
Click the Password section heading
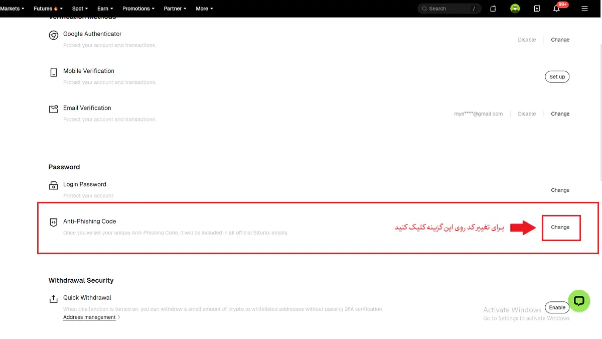point(64,167)
